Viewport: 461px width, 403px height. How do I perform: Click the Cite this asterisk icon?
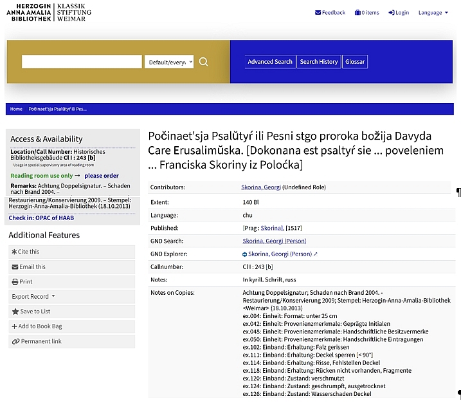[15, 252]
